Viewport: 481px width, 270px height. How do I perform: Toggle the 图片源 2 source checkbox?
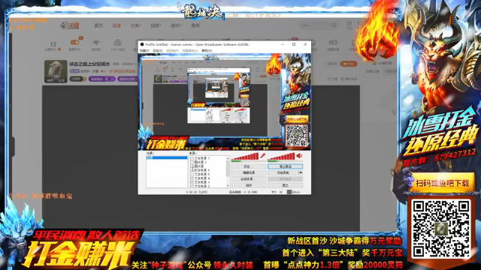pos(192,162)
